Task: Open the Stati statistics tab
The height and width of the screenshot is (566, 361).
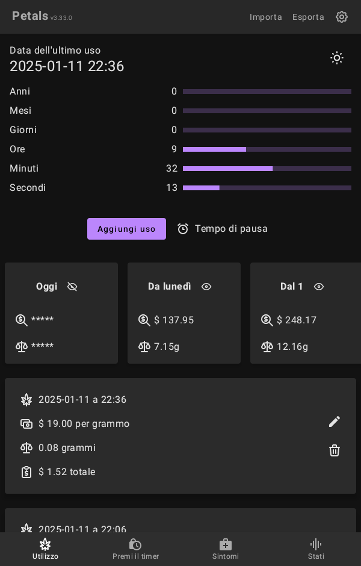Action: point(316,549)
